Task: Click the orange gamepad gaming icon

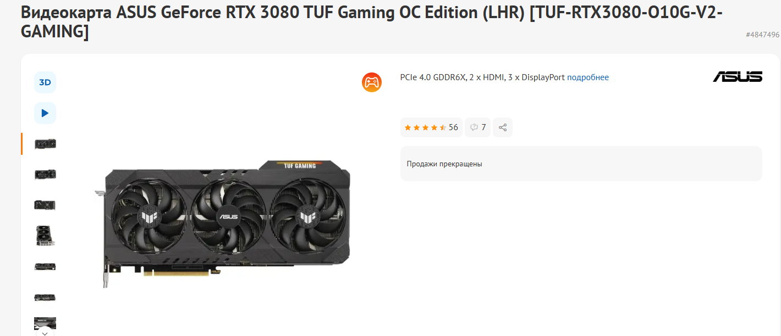Action: click(x=372, y=82)
